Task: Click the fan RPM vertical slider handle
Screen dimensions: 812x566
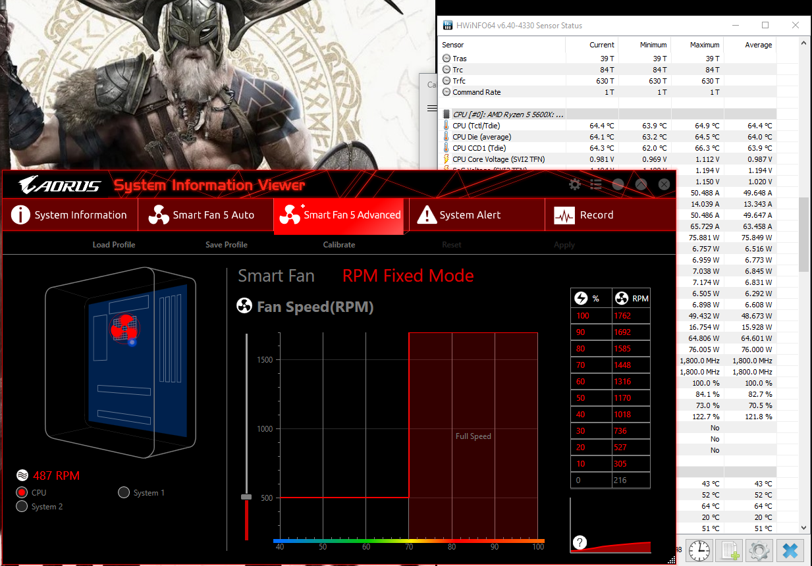Action: click(246, 497)
